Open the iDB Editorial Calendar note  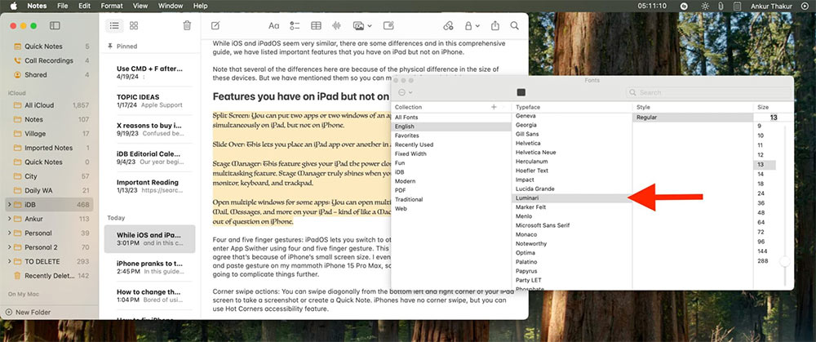click(150, 158)
